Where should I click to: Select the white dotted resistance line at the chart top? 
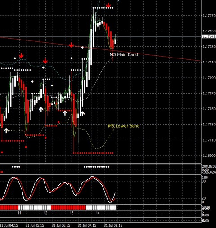(x=103, y=8)
